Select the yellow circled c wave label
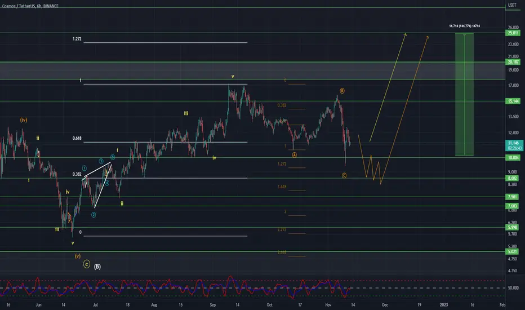 point(86,264)
